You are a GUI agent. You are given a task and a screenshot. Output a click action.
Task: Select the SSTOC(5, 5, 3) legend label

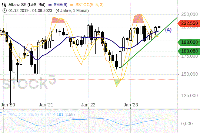89,5
